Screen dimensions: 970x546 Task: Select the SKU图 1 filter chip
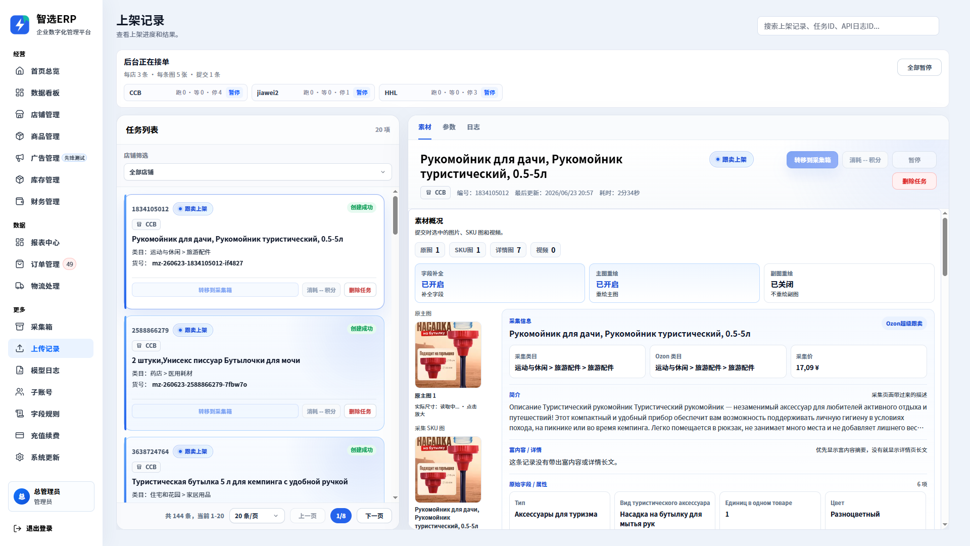467,250
